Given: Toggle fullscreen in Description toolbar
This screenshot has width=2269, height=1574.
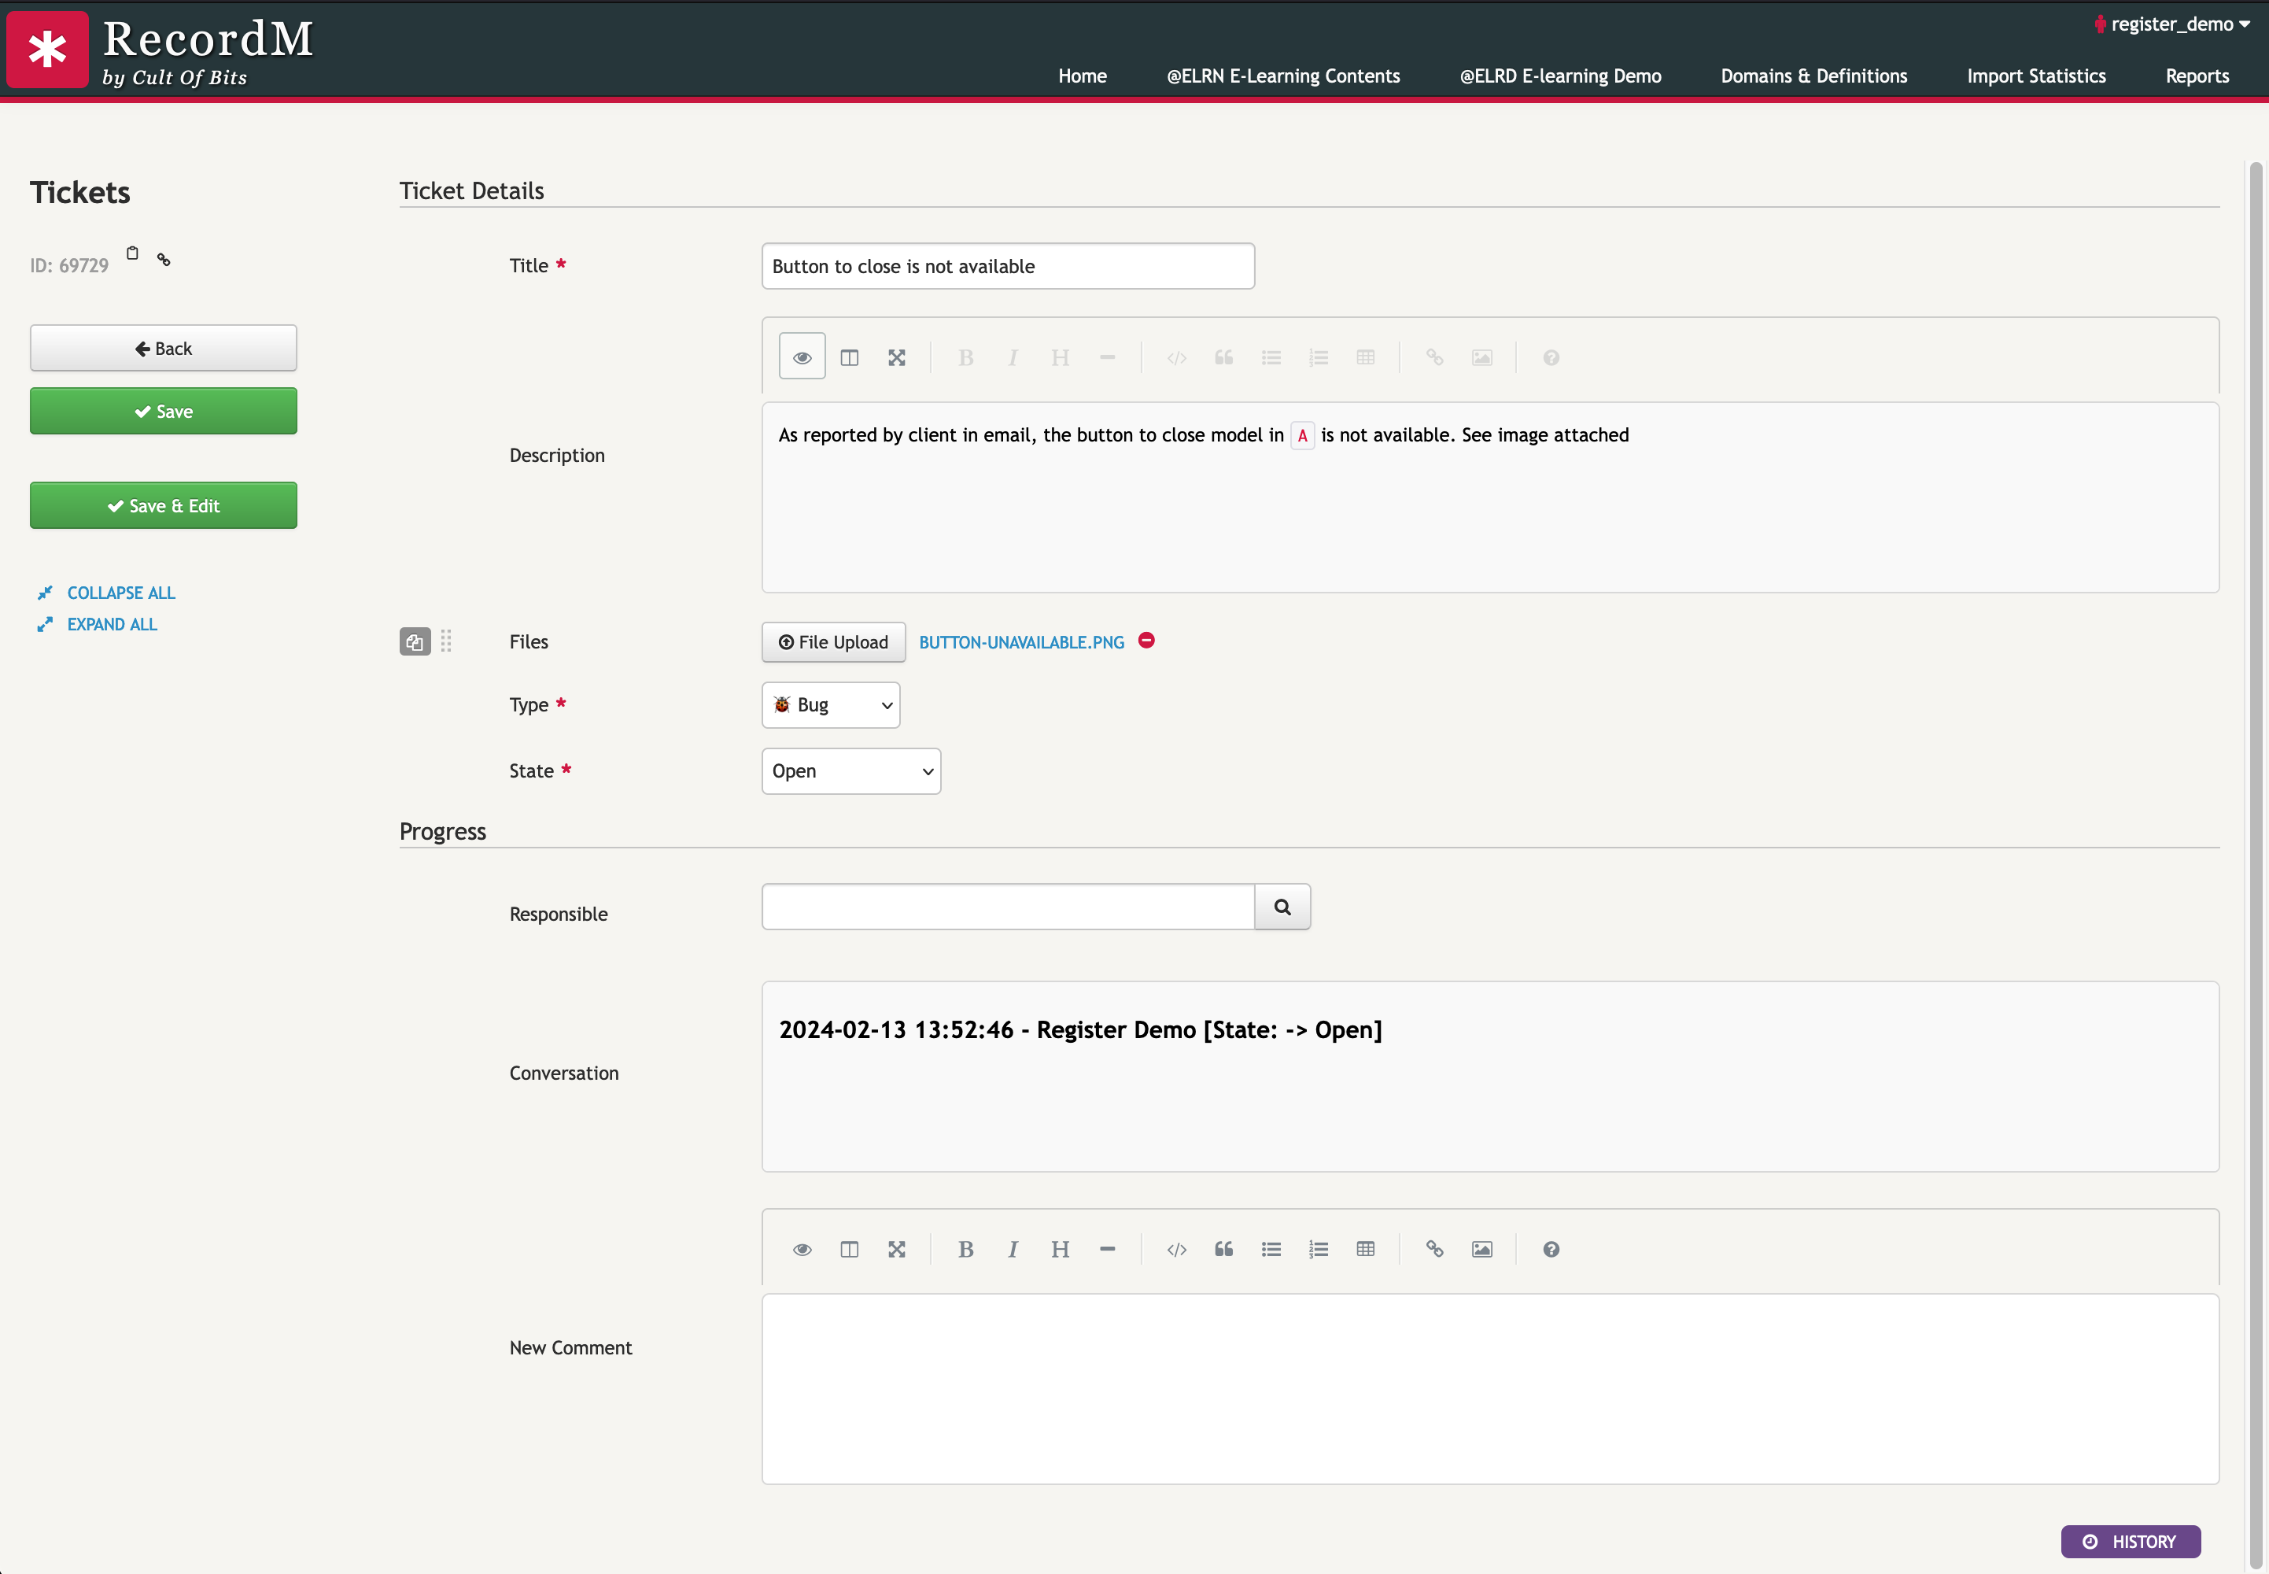Looking at the screenshot, I should pyautogui.click(x=896, y=357).
